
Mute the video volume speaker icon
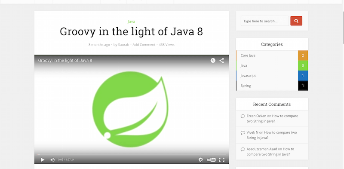52,160
